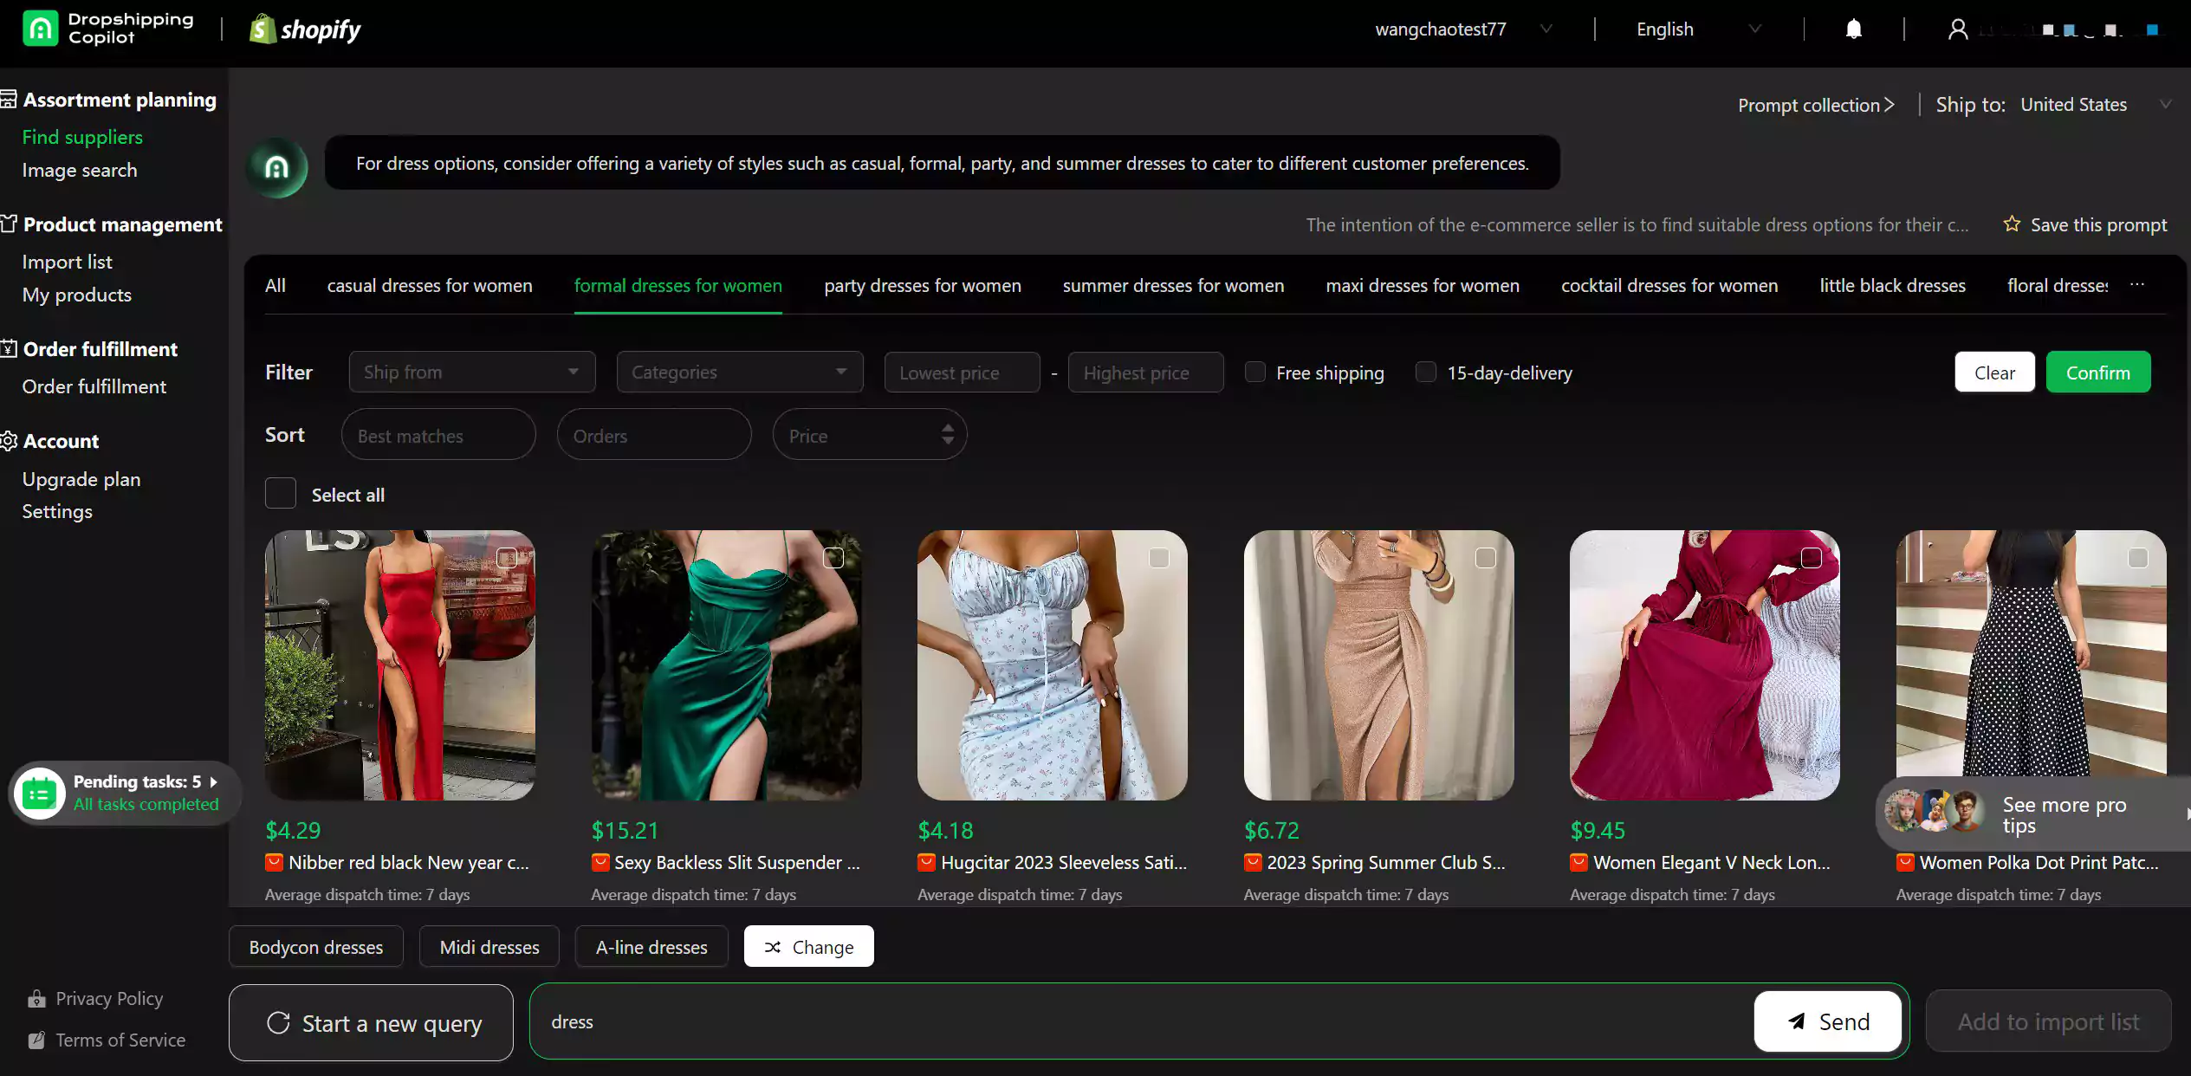This screenshot has width=2191, height=1076.
Task: Click the dress query text field
Action: coord(1142,1021)
